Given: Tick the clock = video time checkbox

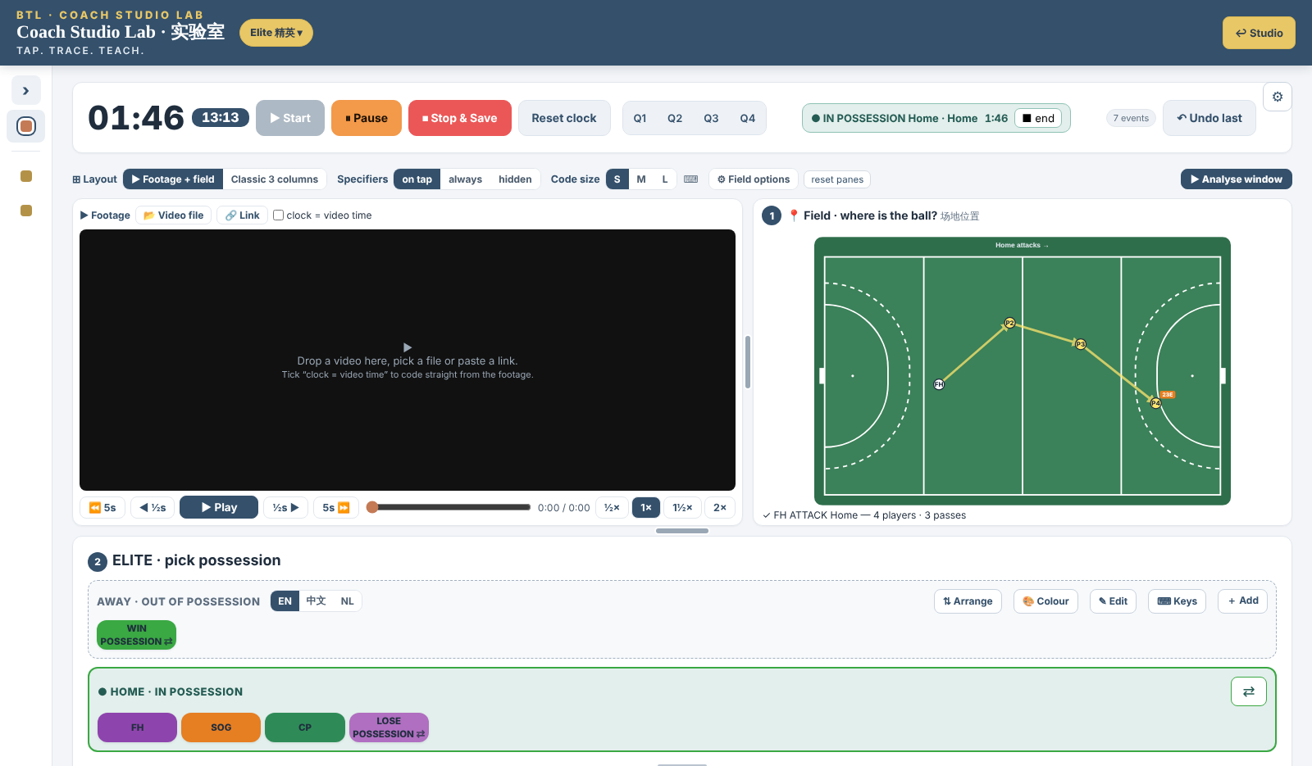Looking at the screenshot, I should pyautogui.click(x=279, y=215).
